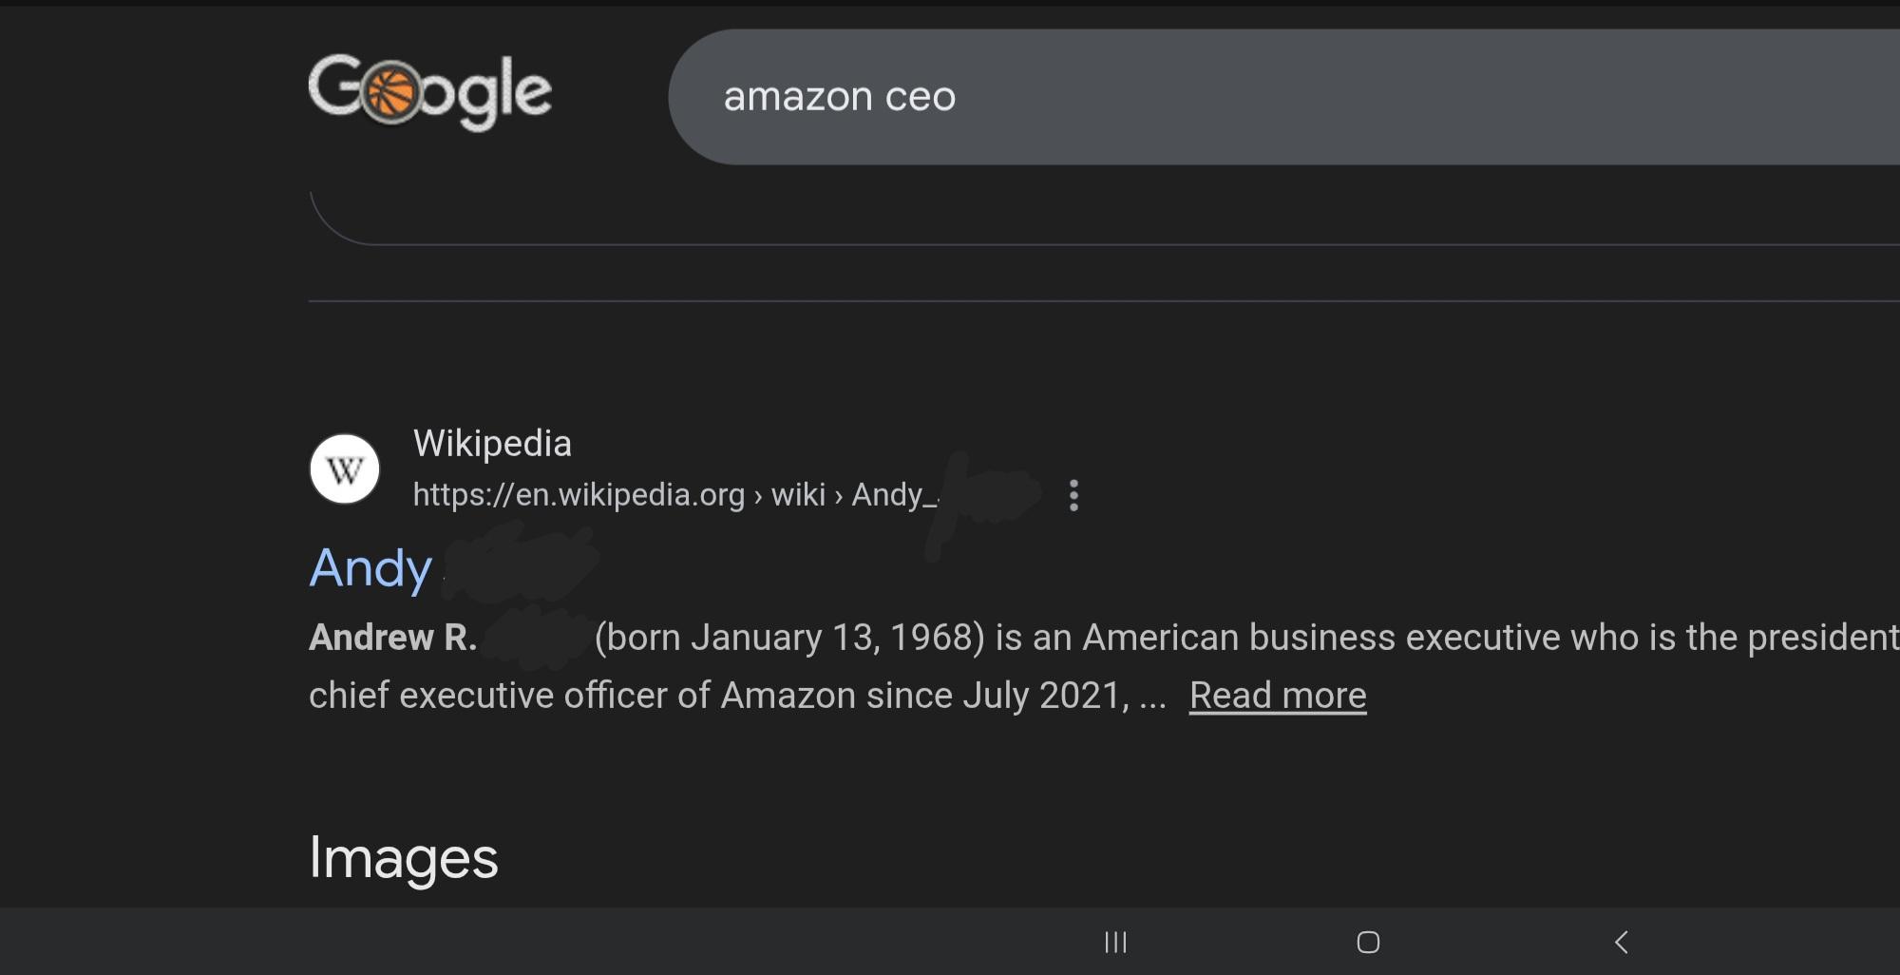Tap the basketball in the Google logo
1900x975 pixels.
[x=390, y=93]
